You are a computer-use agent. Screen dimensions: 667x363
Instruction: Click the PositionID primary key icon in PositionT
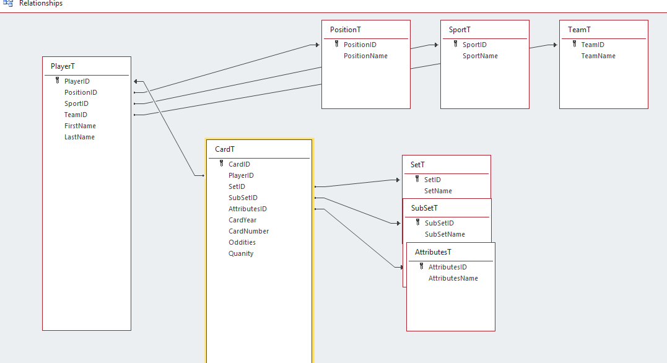coord(337,44)
